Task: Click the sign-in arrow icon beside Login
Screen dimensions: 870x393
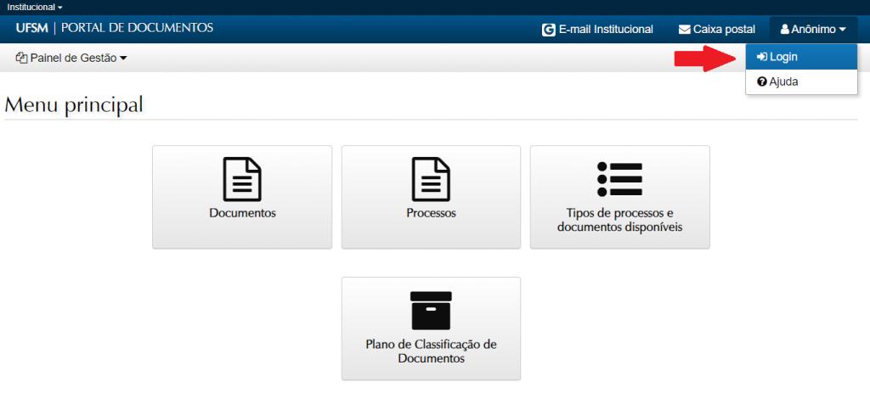Action: click(761, 57)
